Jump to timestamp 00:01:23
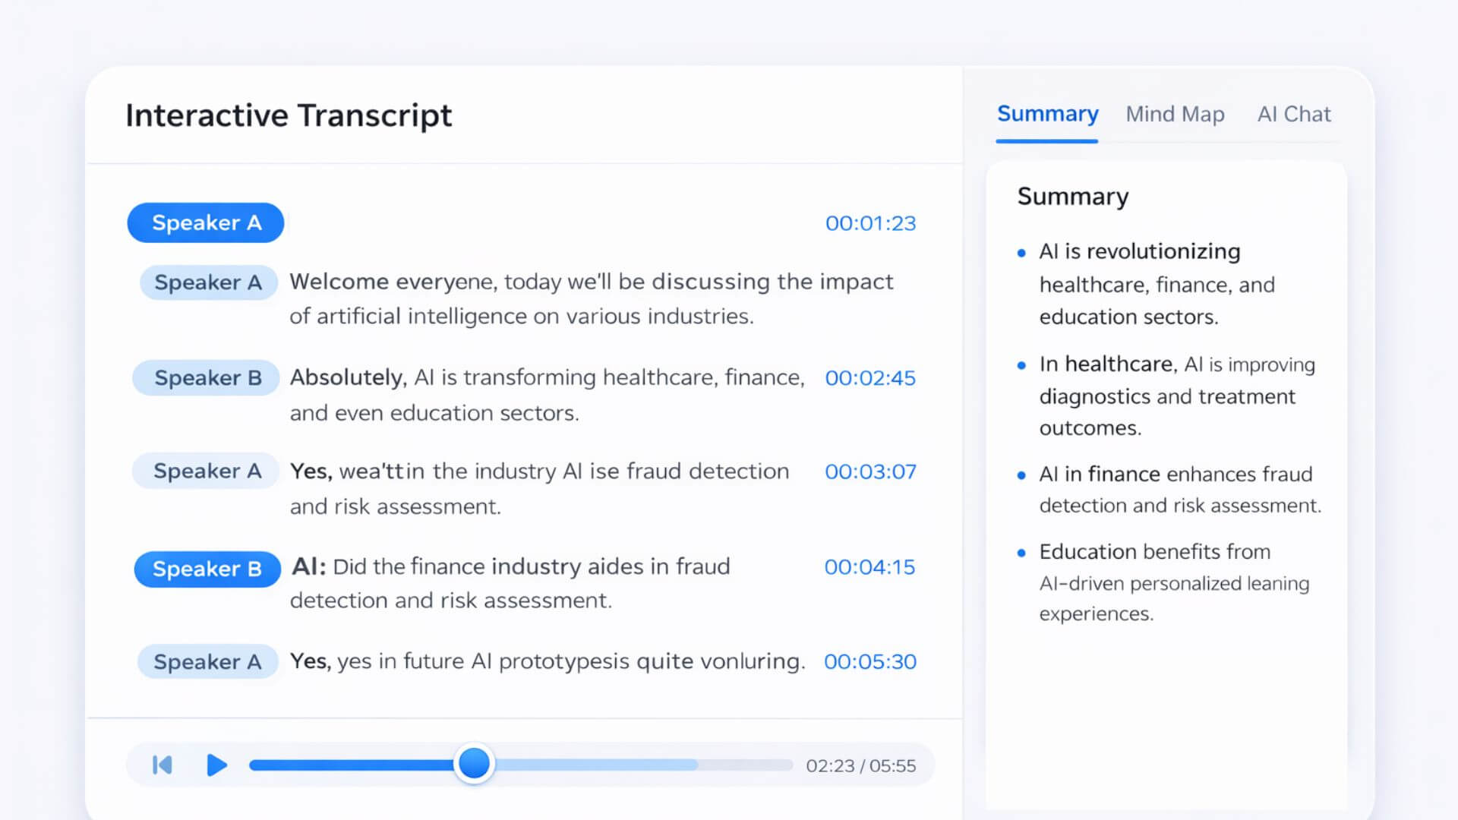1458x820 pixels. [x=870, y=223]
